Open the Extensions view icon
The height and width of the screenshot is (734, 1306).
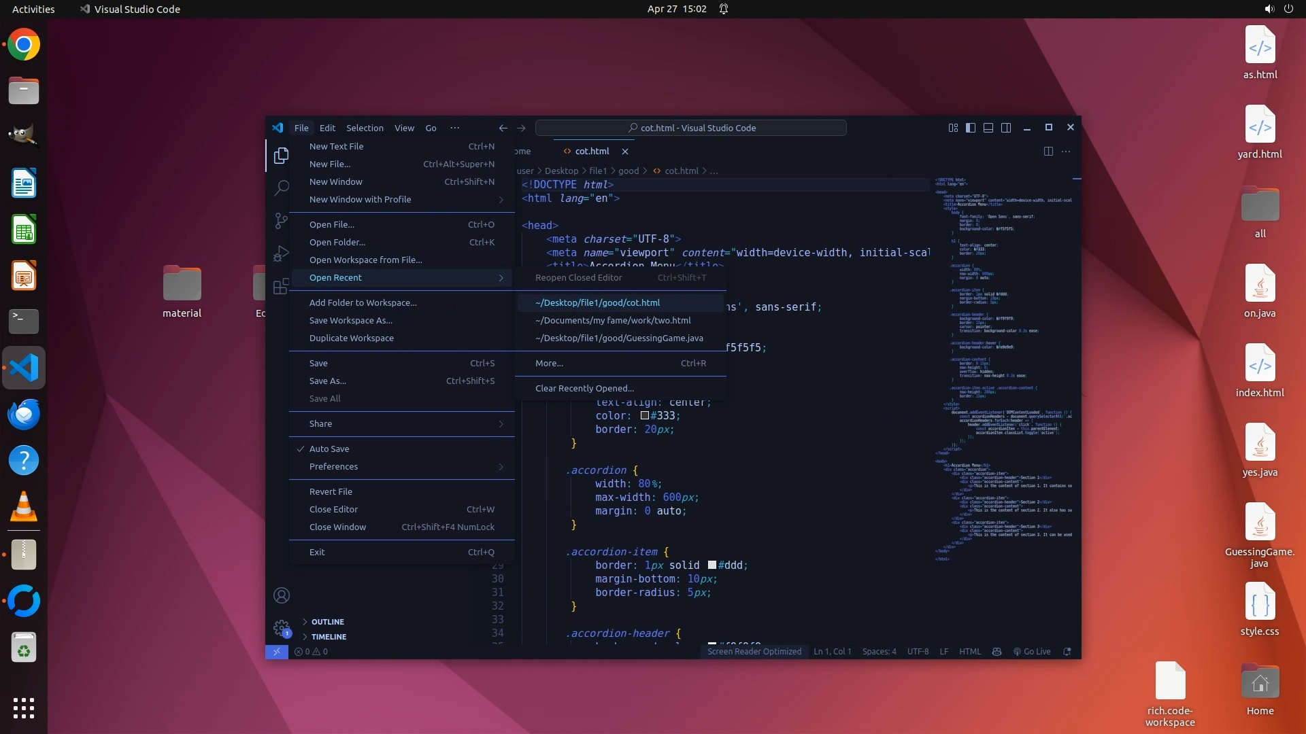click(281, 286)
